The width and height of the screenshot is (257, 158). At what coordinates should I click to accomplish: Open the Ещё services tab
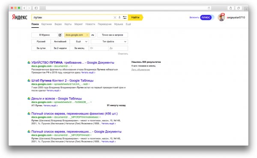click(x=128, y=24)
